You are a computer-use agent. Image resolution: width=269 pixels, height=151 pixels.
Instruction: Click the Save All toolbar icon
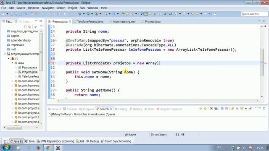pyautogui.click(x=16, y=14)
